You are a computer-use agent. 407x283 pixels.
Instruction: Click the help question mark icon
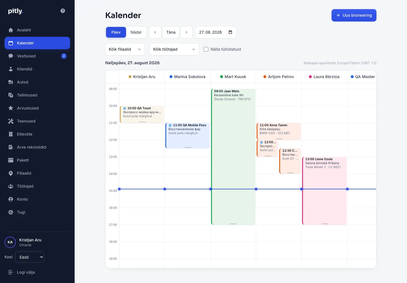point(63,11)
